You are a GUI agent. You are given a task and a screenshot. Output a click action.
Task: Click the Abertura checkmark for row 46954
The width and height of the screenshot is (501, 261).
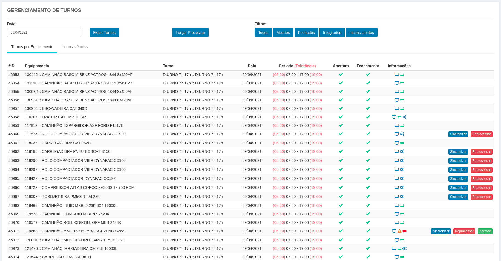pos(341,83)
